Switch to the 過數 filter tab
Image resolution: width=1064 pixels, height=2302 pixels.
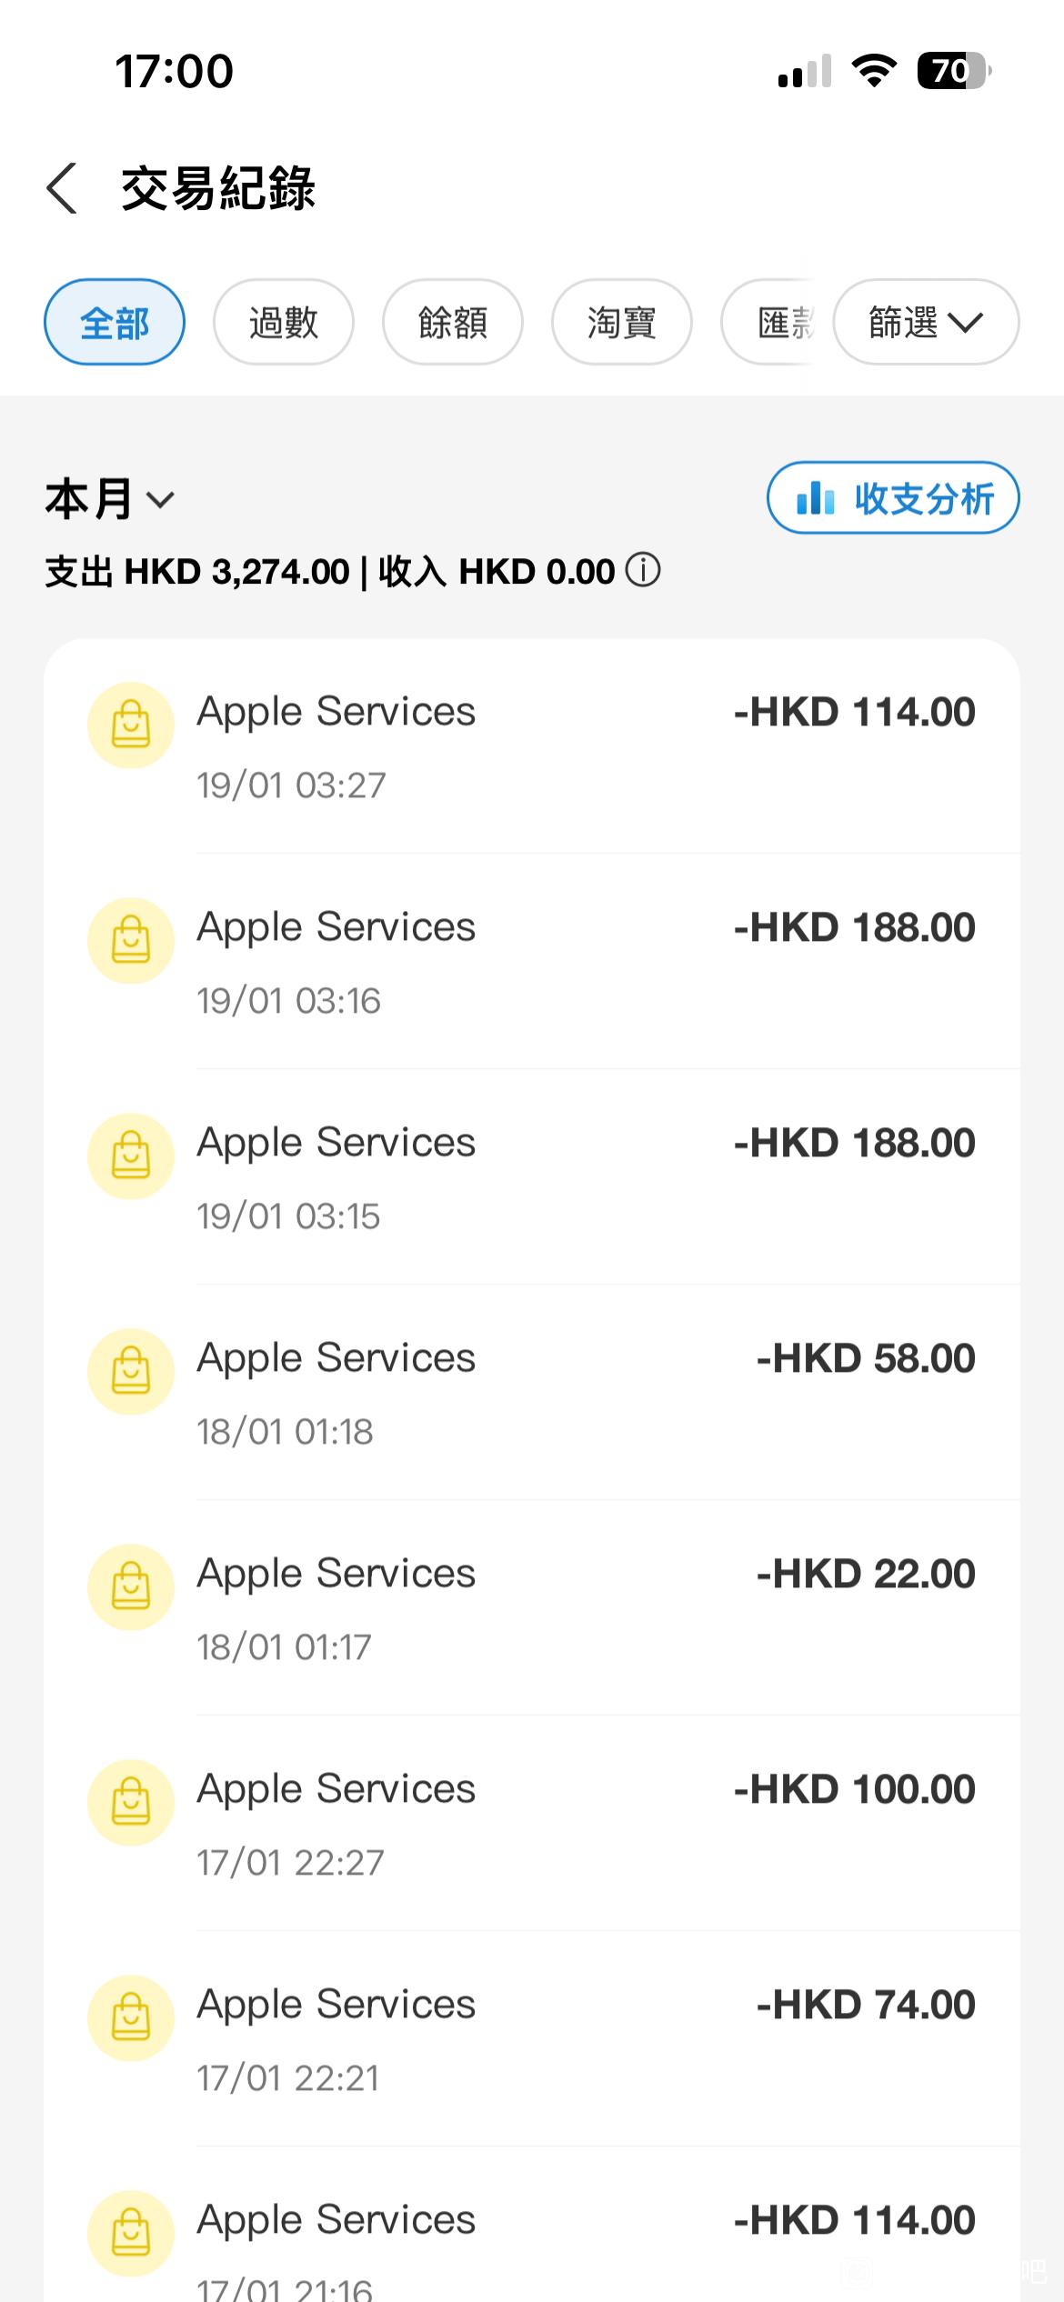(284, 322)
